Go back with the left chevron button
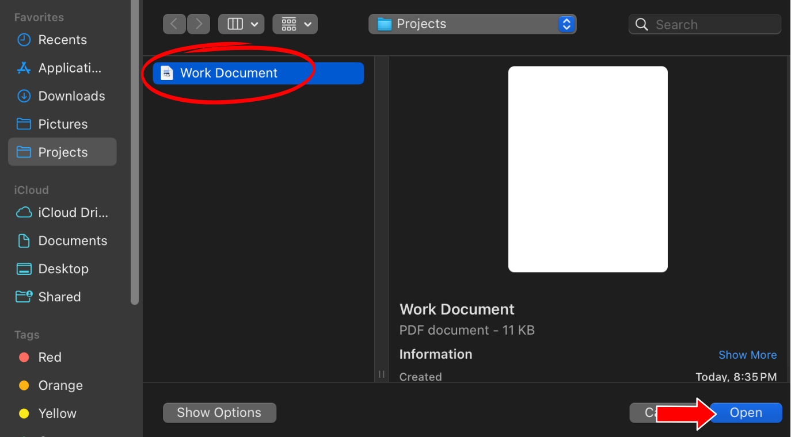791x437 pixels. [x=175, y=24]
